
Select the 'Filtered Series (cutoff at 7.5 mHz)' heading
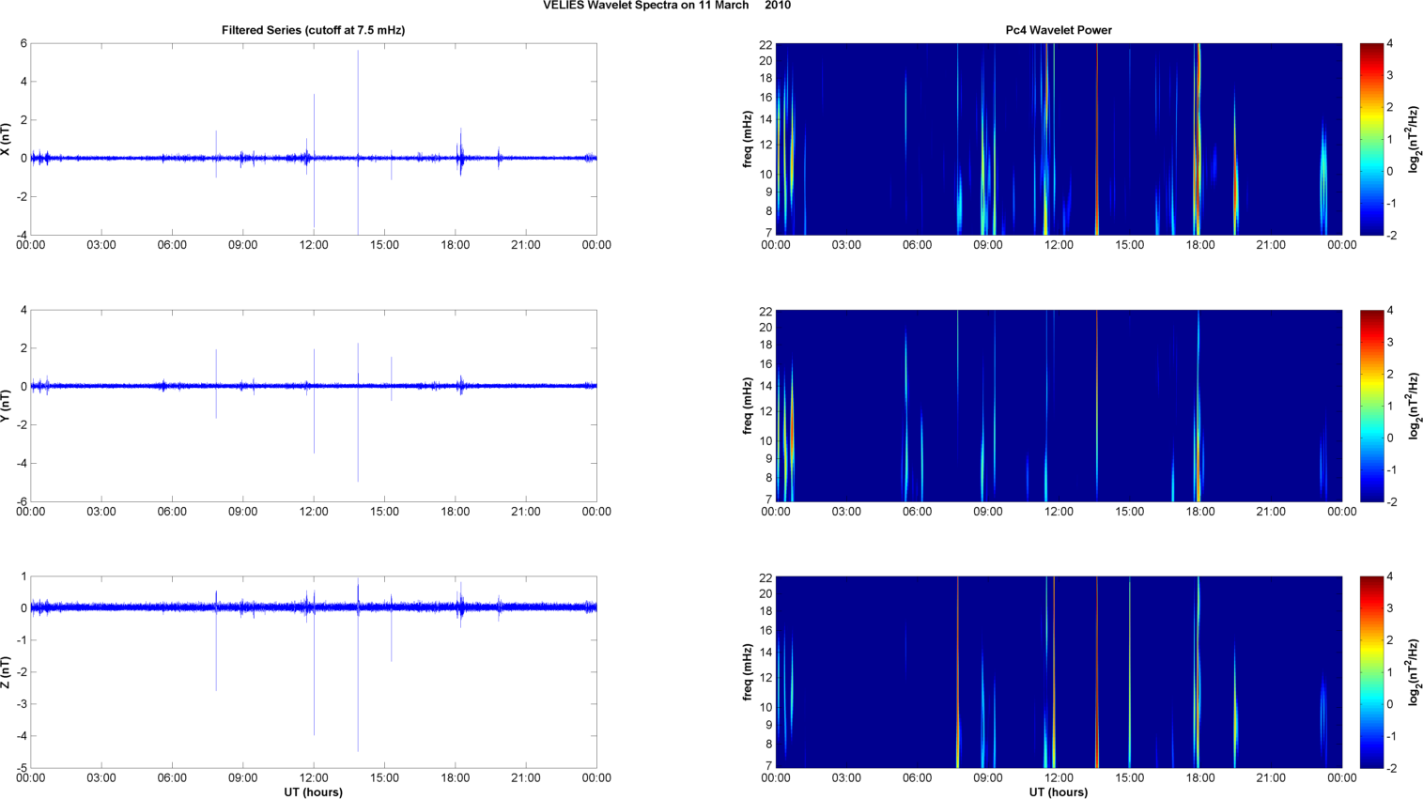pyautogui.click(x=313, y=30)
